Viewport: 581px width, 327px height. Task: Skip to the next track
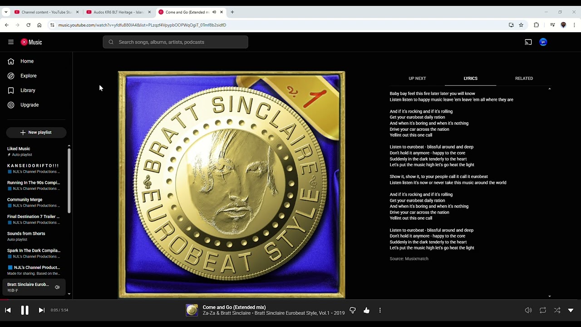(x=41, y=310)
